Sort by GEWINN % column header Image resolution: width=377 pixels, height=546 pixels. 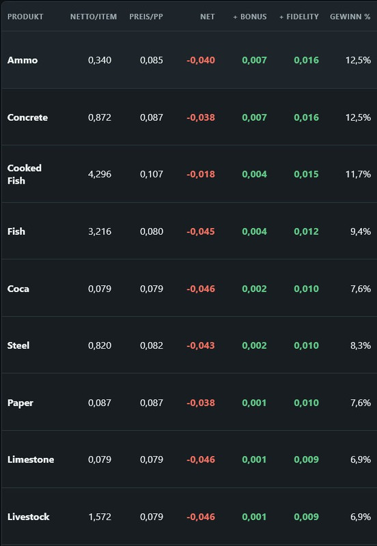[x=350, y=16]
